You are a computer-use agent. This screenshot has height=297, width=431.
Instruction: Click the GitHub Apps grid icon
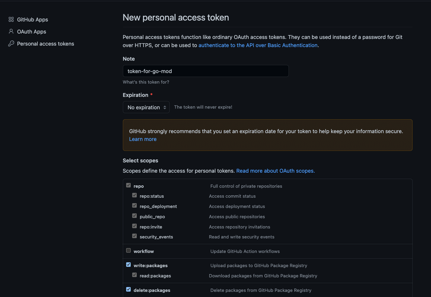tap(11, 20)
